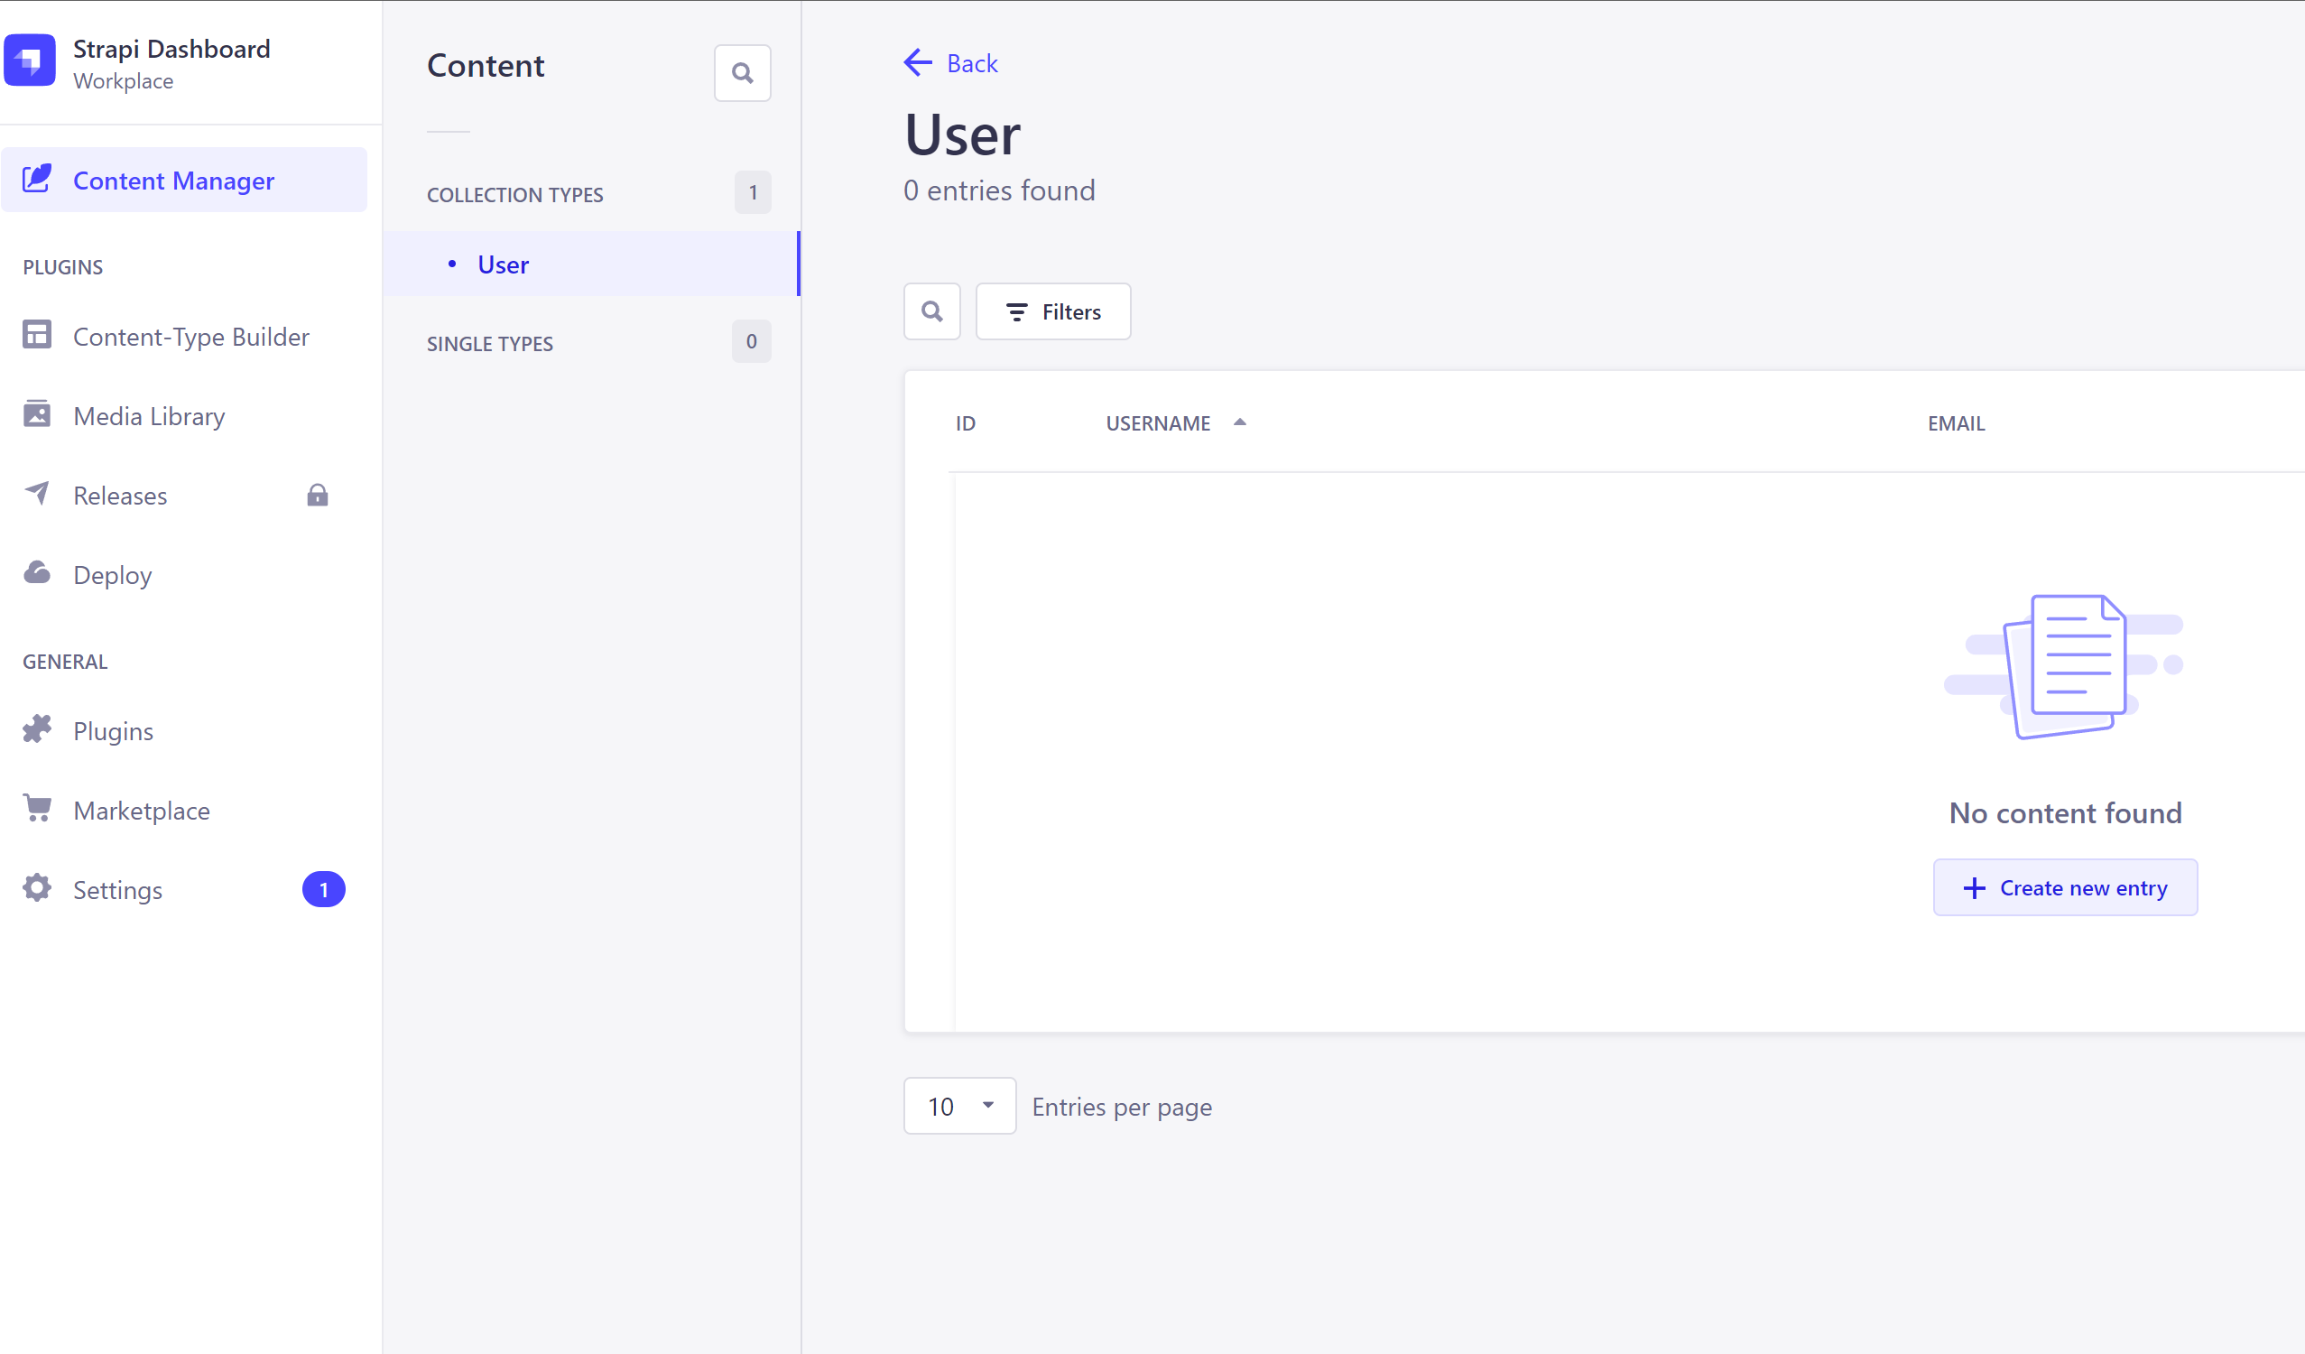
Task: Sort by the USERNAME column header
Action: [x=1158, y=423]
